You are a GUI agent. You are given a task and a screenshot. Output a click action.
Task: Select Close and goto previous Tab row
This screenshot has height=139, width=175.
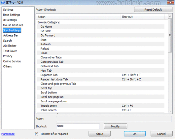[101, 84]
